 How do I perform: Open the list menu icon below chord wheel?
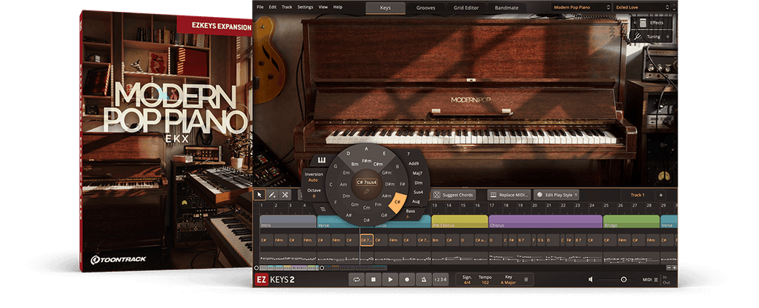[x=322, y=210]
